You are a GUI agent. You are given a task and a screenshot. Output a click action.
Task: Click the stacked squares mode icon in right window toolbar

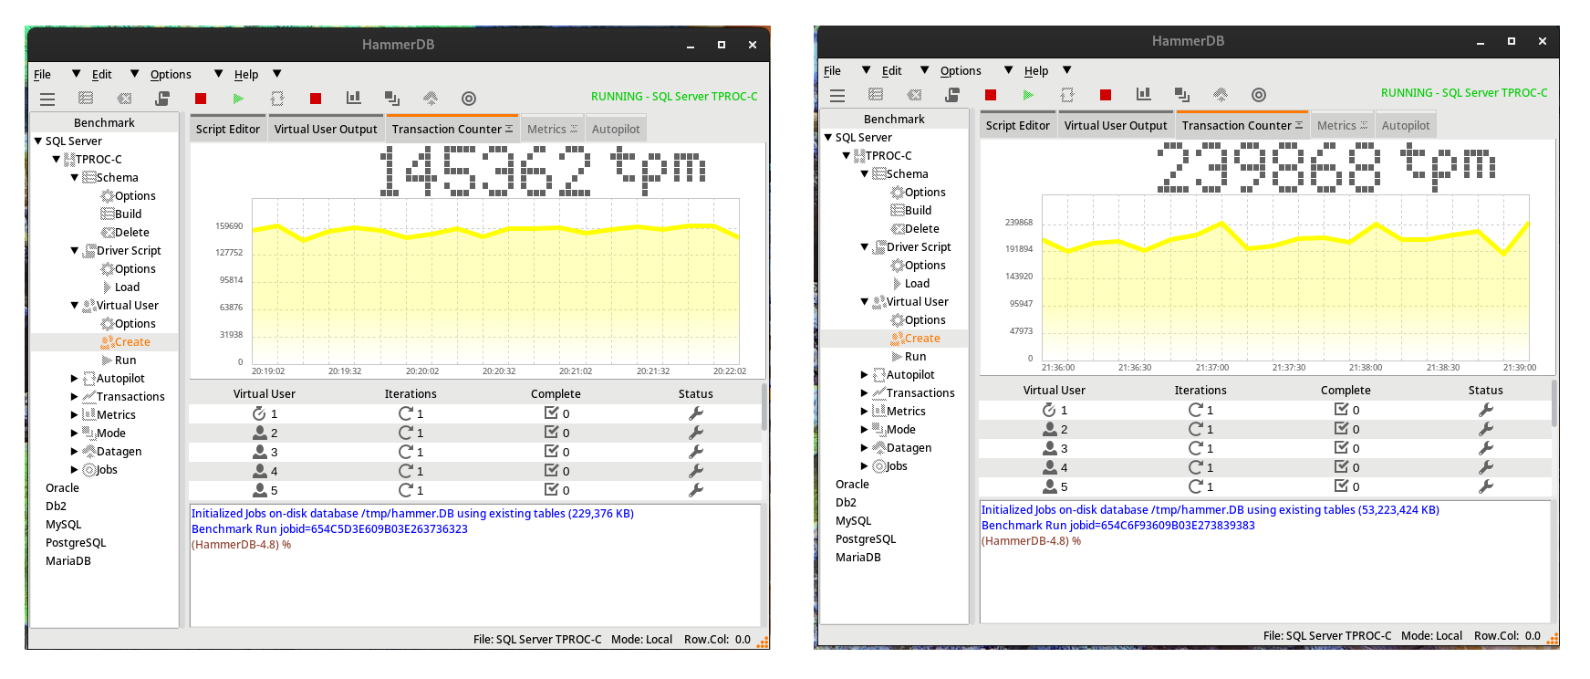[x=1182, y=95]
